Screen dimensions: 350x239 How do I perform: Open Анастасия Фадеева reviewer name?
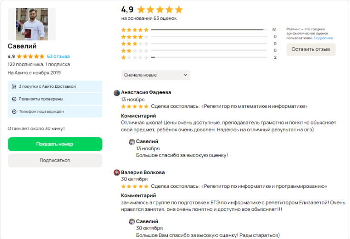click(146, 92)
